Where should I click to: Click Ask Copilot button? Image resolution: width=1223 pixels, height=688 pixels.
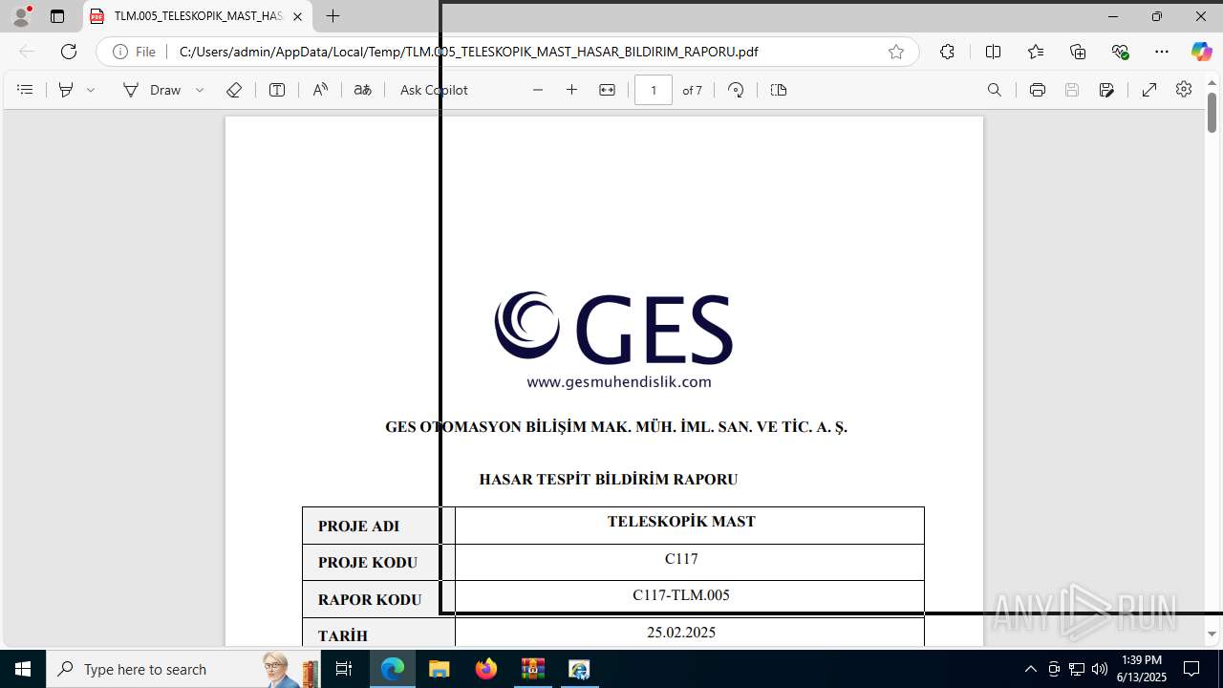pyautogui.click(x=434, y=90)
